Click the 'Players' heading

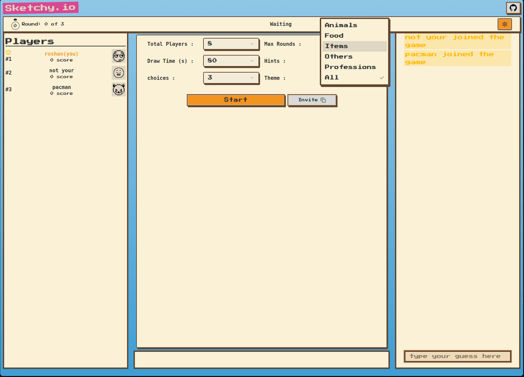(30, 41)
